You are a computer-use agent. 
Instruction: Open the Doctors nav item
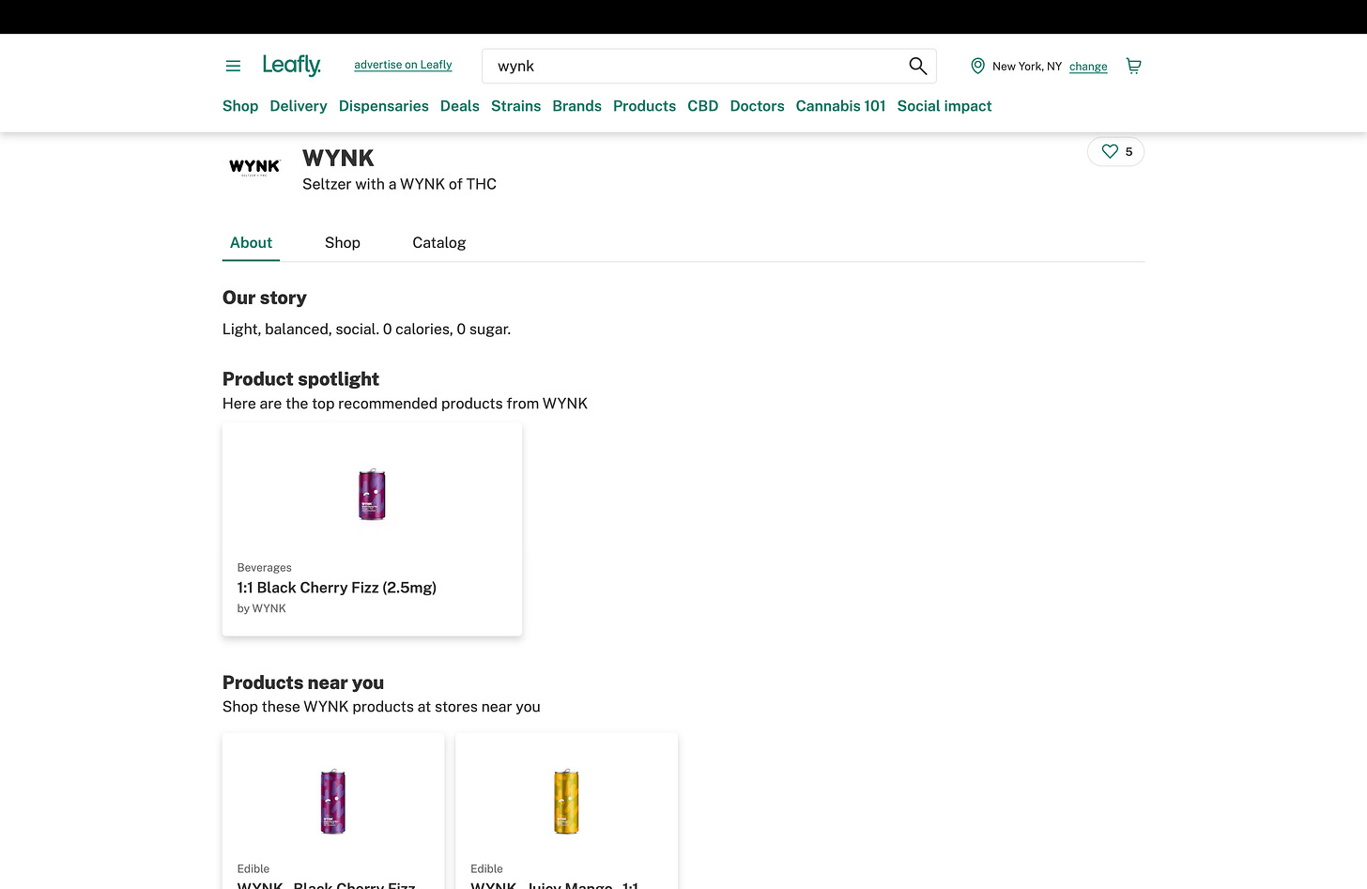pyautogui.click(x=758, y=106)
